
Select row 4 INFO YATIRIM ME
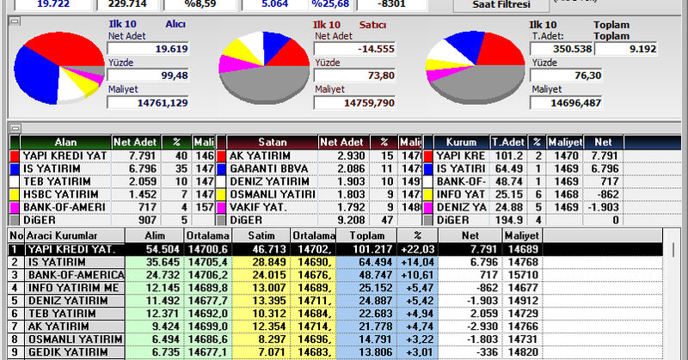coord(335,288)
